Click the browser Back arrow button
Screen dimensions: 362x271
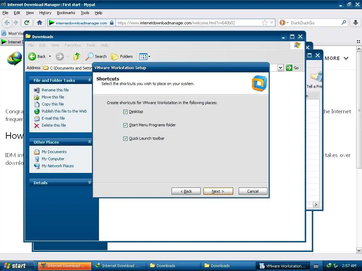click(7, 23)
